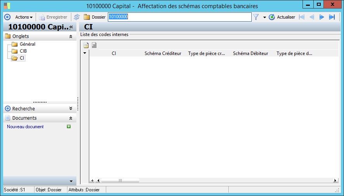Click the Dossier input field with 10100000
Image resolution: width=344 pixels, height=196 pixels.
pos(180,17)
